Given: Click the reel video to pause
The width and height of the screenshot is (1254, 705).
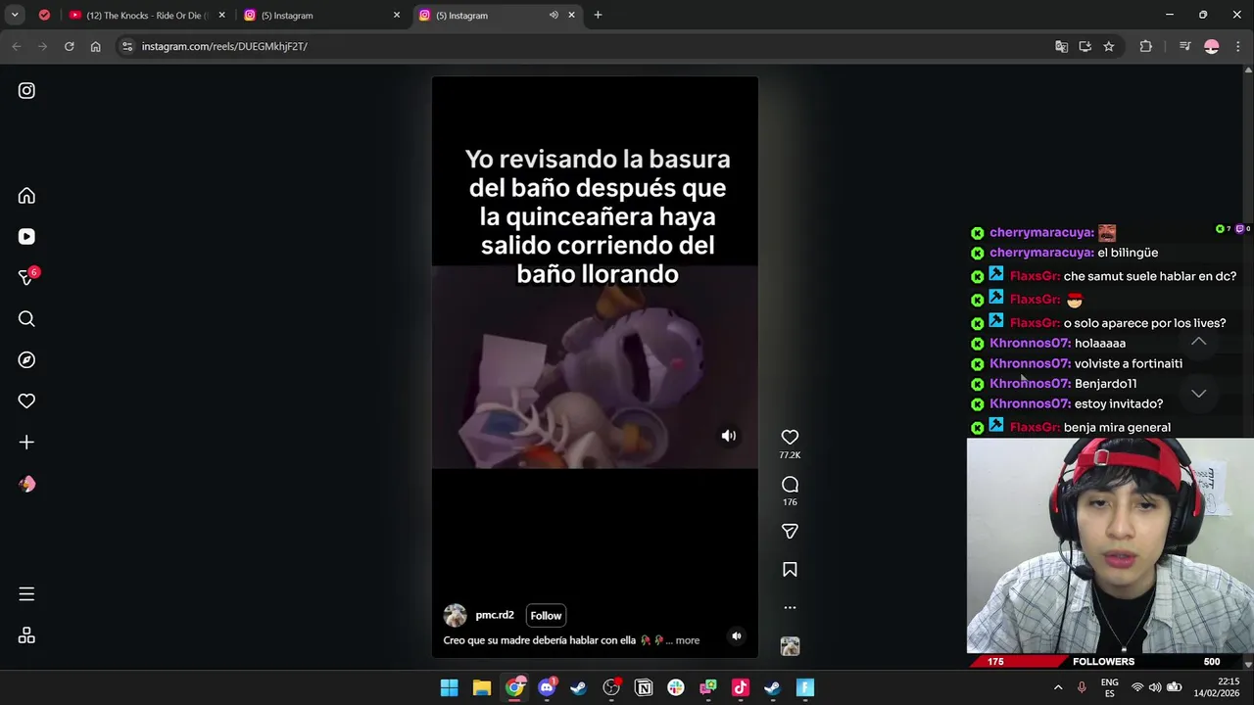Looking at the screenshot, I should point(595,366).
